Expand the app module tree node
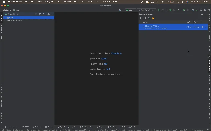Image resolution: width=211 pixels, height=131 pixels. click(5, 18)
